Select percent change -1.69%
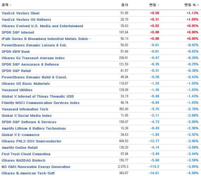This screenshot has width=201, height=176. coord(192,103)
